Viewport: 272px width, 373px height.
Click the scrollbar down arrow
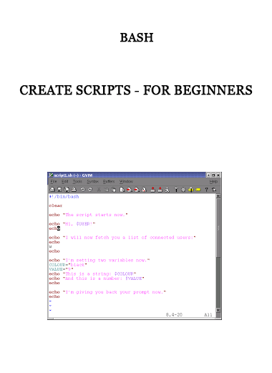218,310
